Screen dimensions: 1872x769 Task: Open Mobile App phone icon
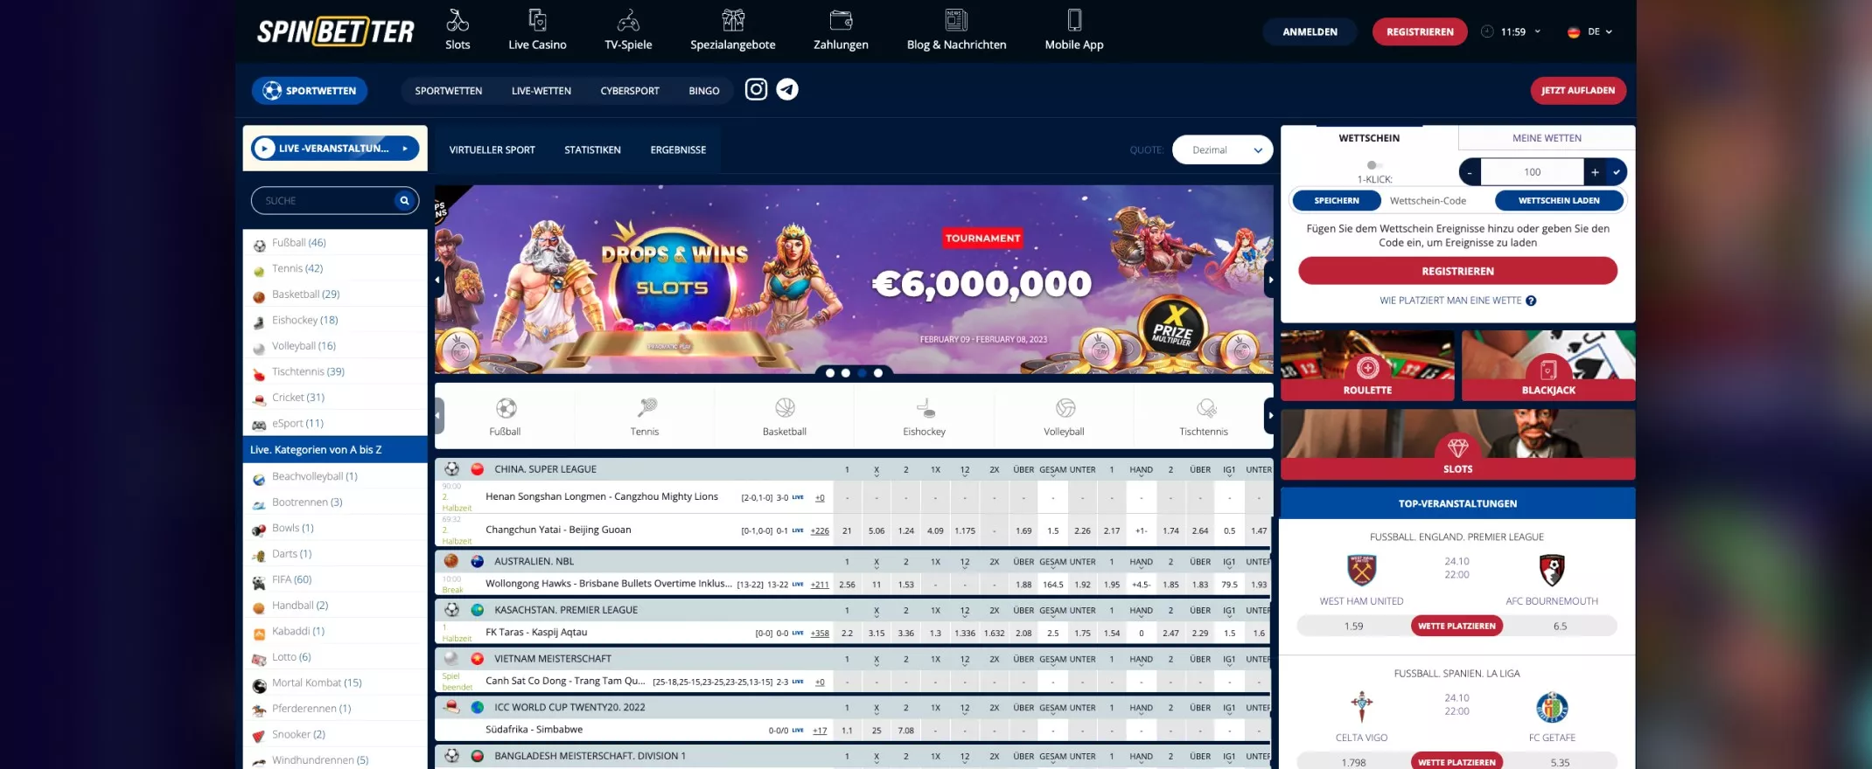pos(1074,19)
